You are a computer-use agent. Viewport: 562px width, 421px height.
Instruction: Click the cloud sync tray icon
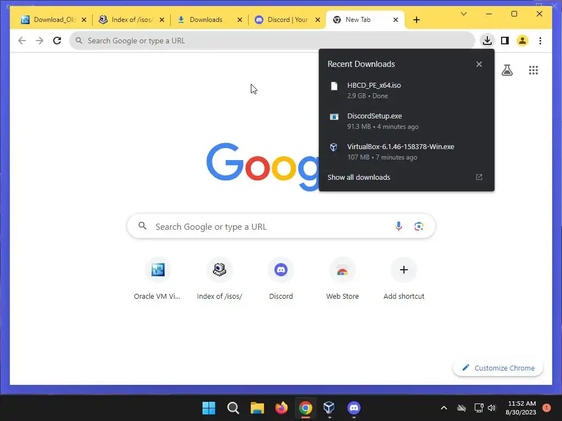462,408
